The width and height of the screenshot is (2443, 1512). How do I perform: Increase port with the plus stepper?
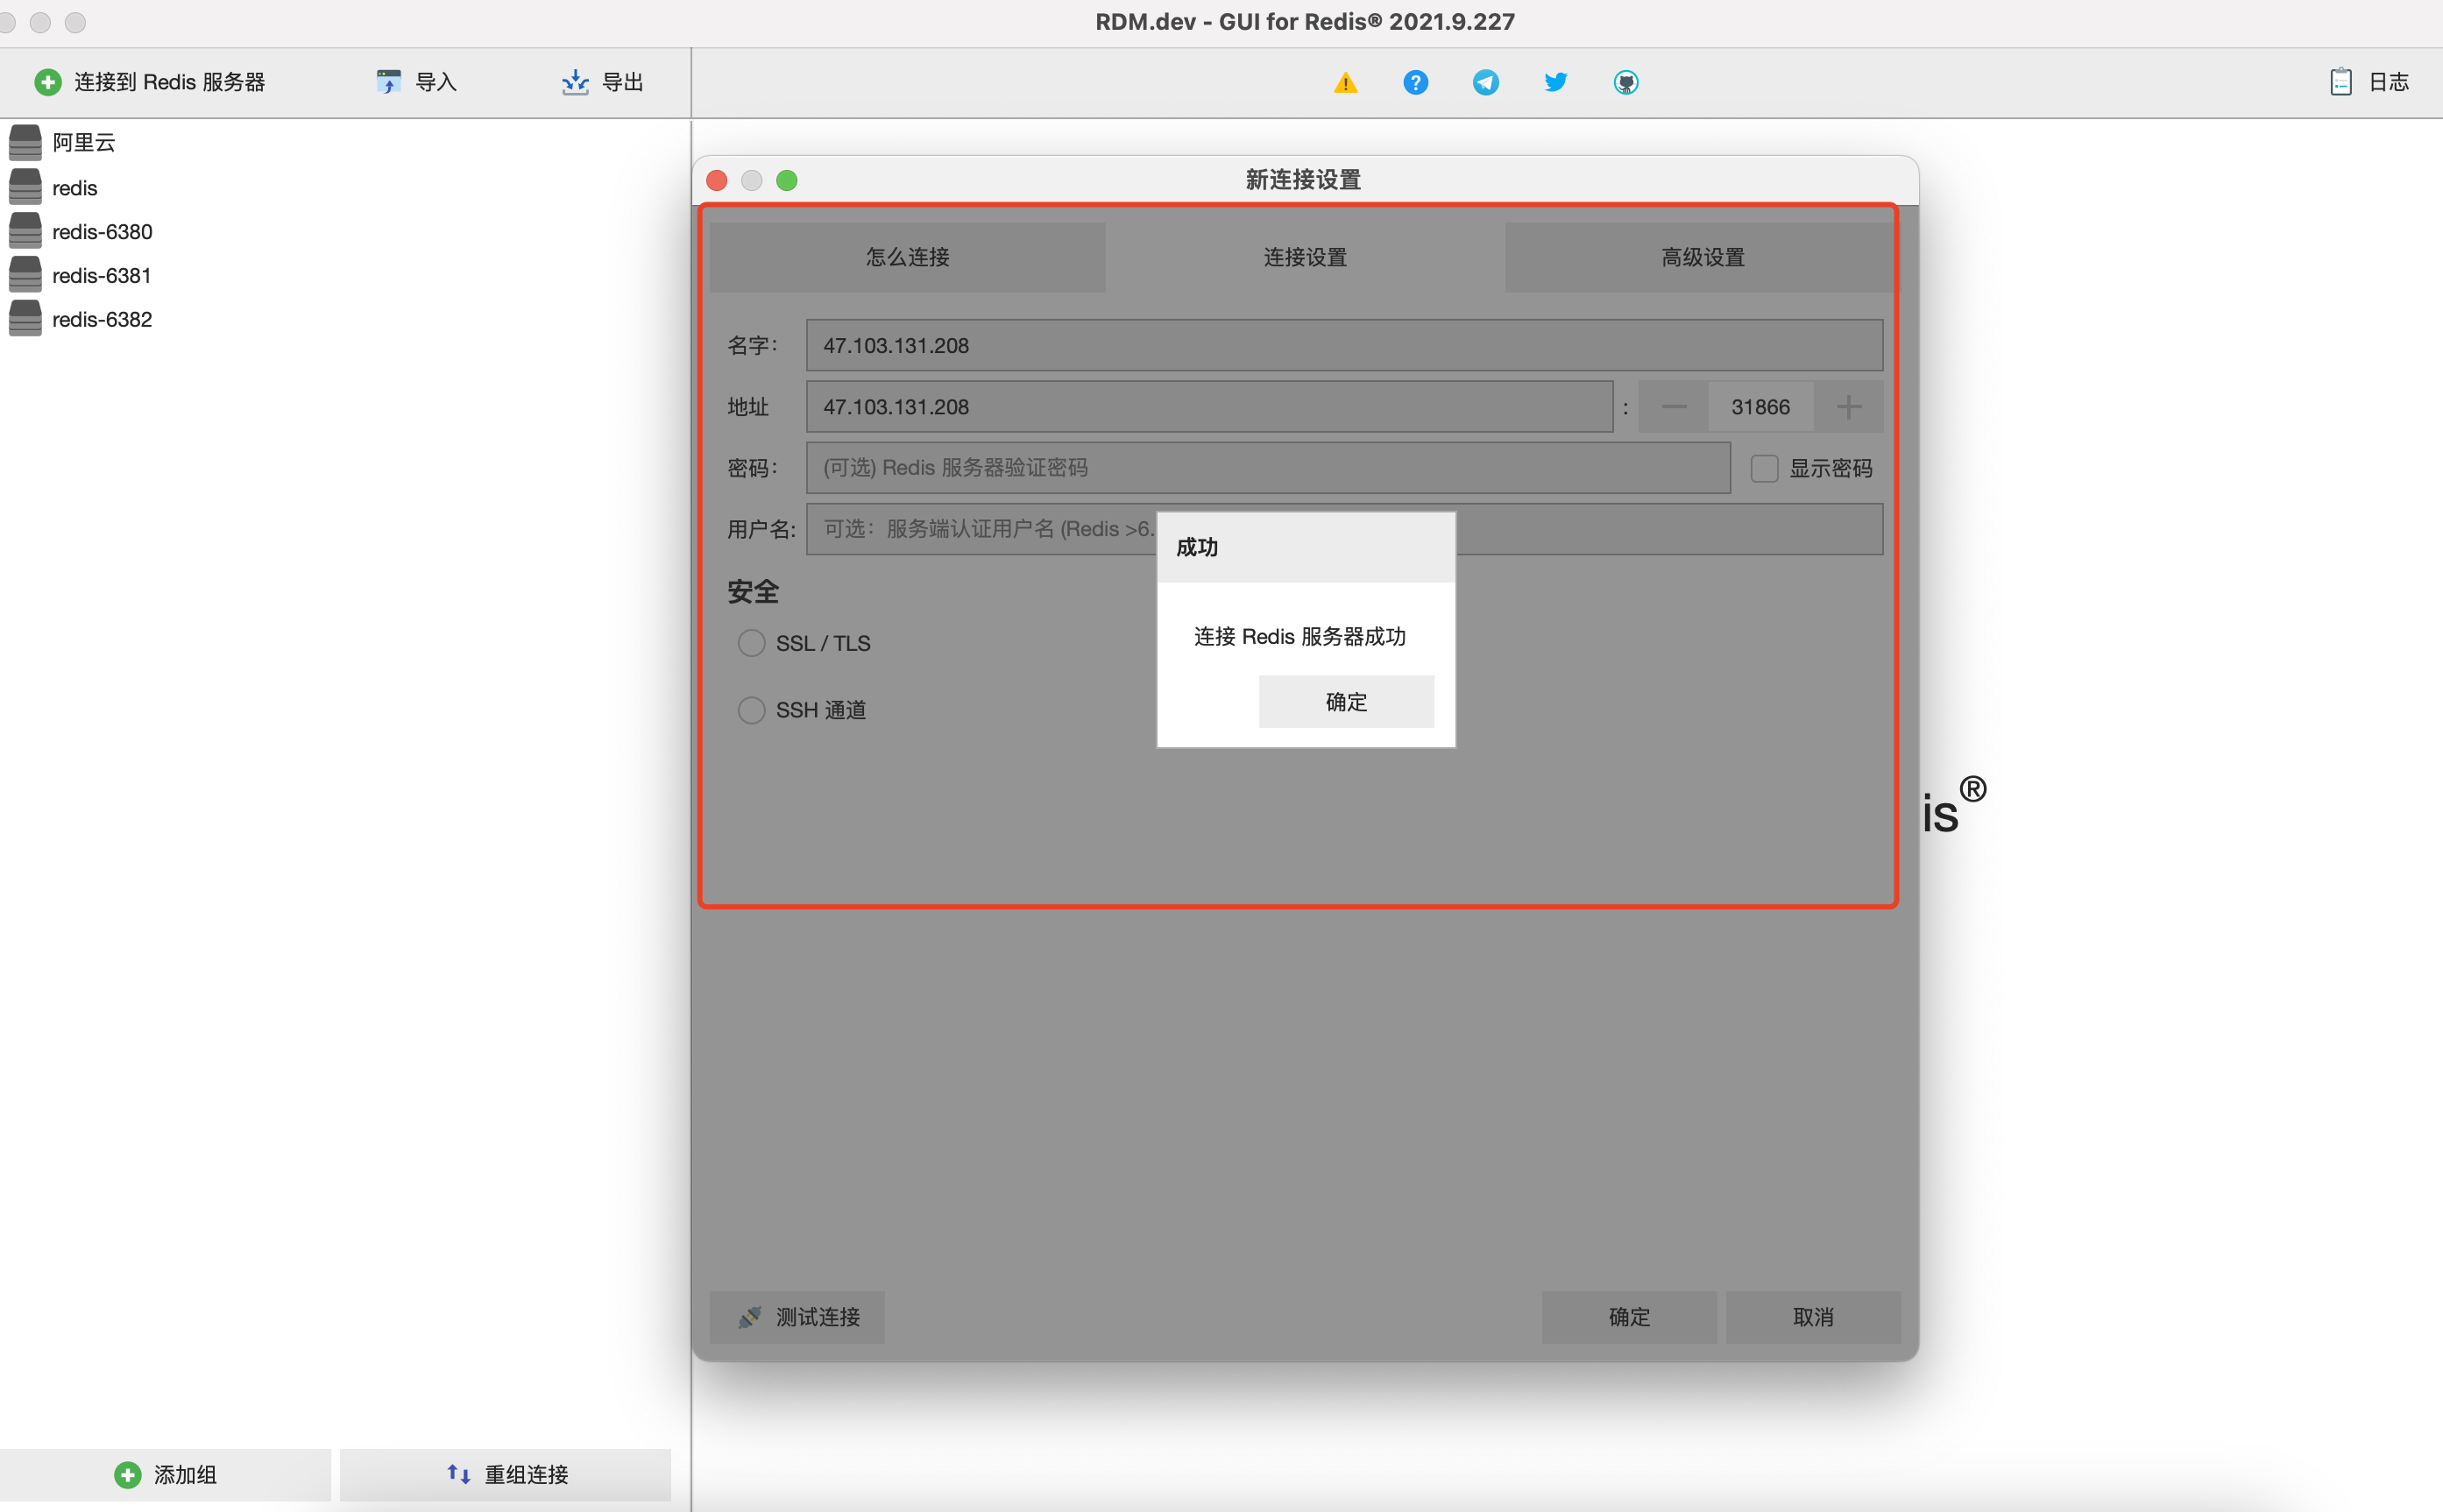[x=1849, y=407]
